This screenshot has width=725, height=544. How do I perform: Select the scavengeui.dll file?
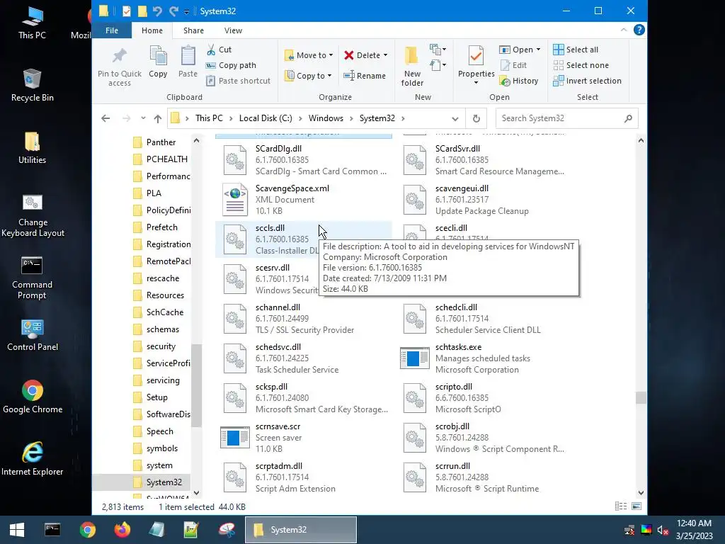click(484, 200)
